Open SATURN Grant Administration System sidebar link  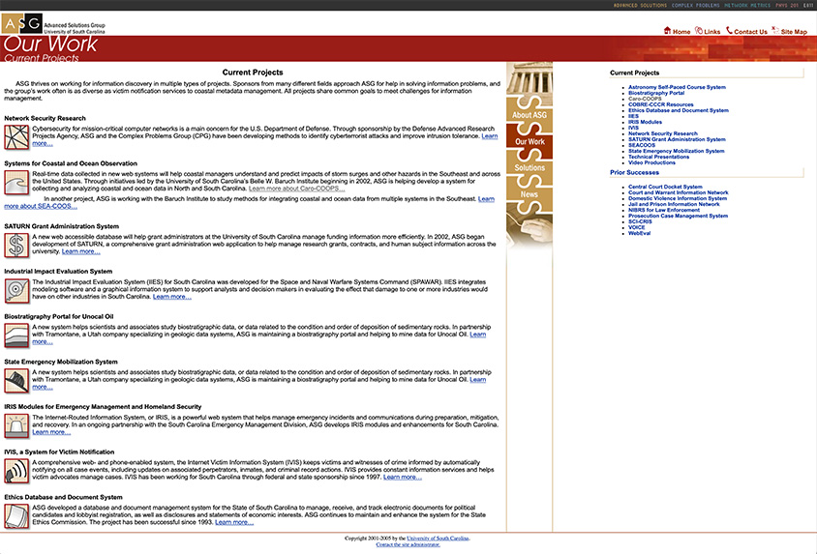(x=677, y=139)
